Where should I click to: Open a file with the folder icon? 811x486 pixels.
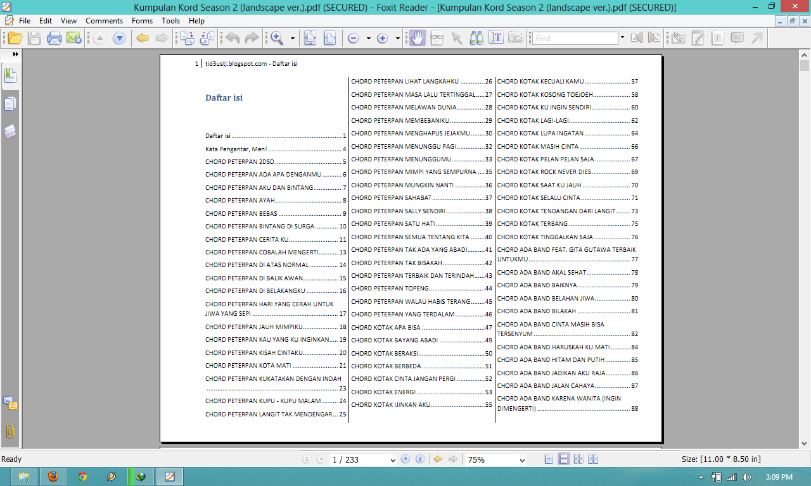coord(15,39)
